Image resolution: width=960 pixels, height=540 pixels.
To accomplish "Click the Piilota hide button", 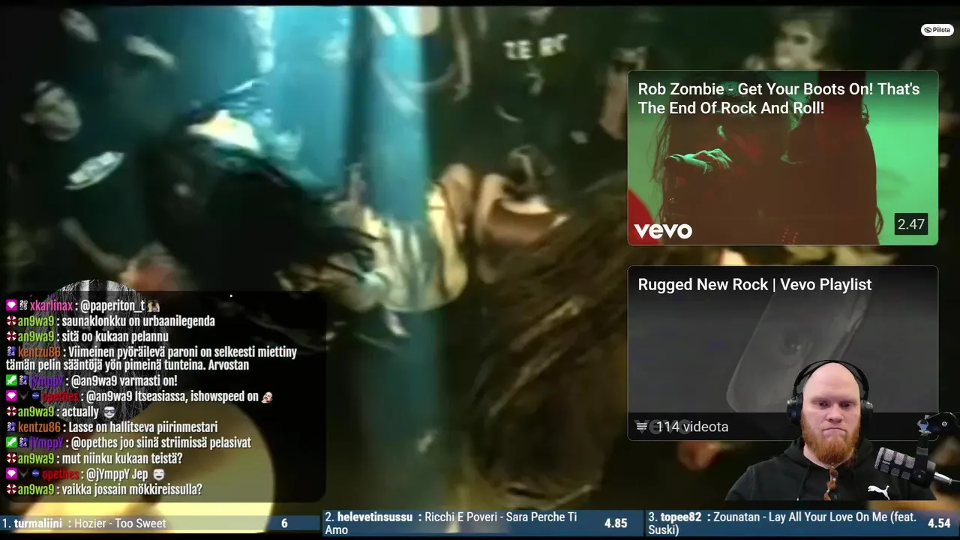I will pos(937,30).
